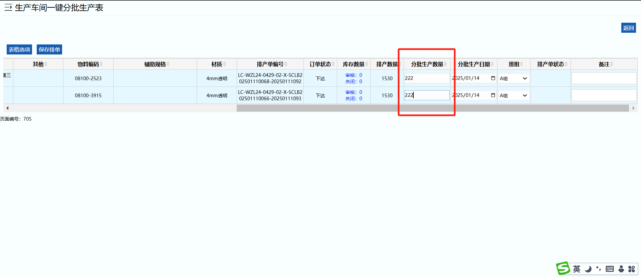Image resolution: width=641 pixels, height=277 pixels.
Task: Toggle Sogou punctuation mode icon
Action: (x=599, y=269)
